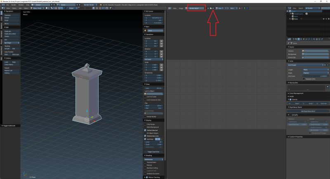This screenshot has height=179, width=330.
Task: Enable the All Object Origins checkbox
Action: point(145,133)
